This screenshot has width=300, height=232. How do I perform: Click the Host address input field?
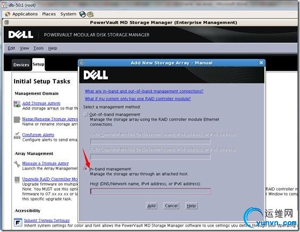pyautogui.click(x=151, y=191)
